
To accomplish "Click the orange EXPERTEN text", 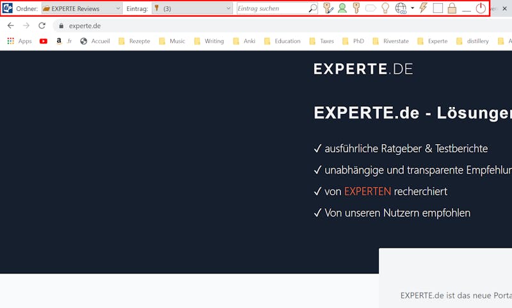I will (x=367, y=191).
